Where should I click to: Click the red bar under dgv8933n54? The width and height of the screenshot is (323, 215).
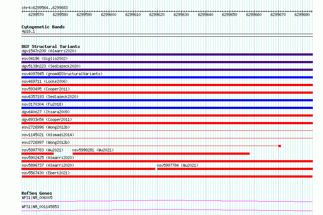coord(167,123)
